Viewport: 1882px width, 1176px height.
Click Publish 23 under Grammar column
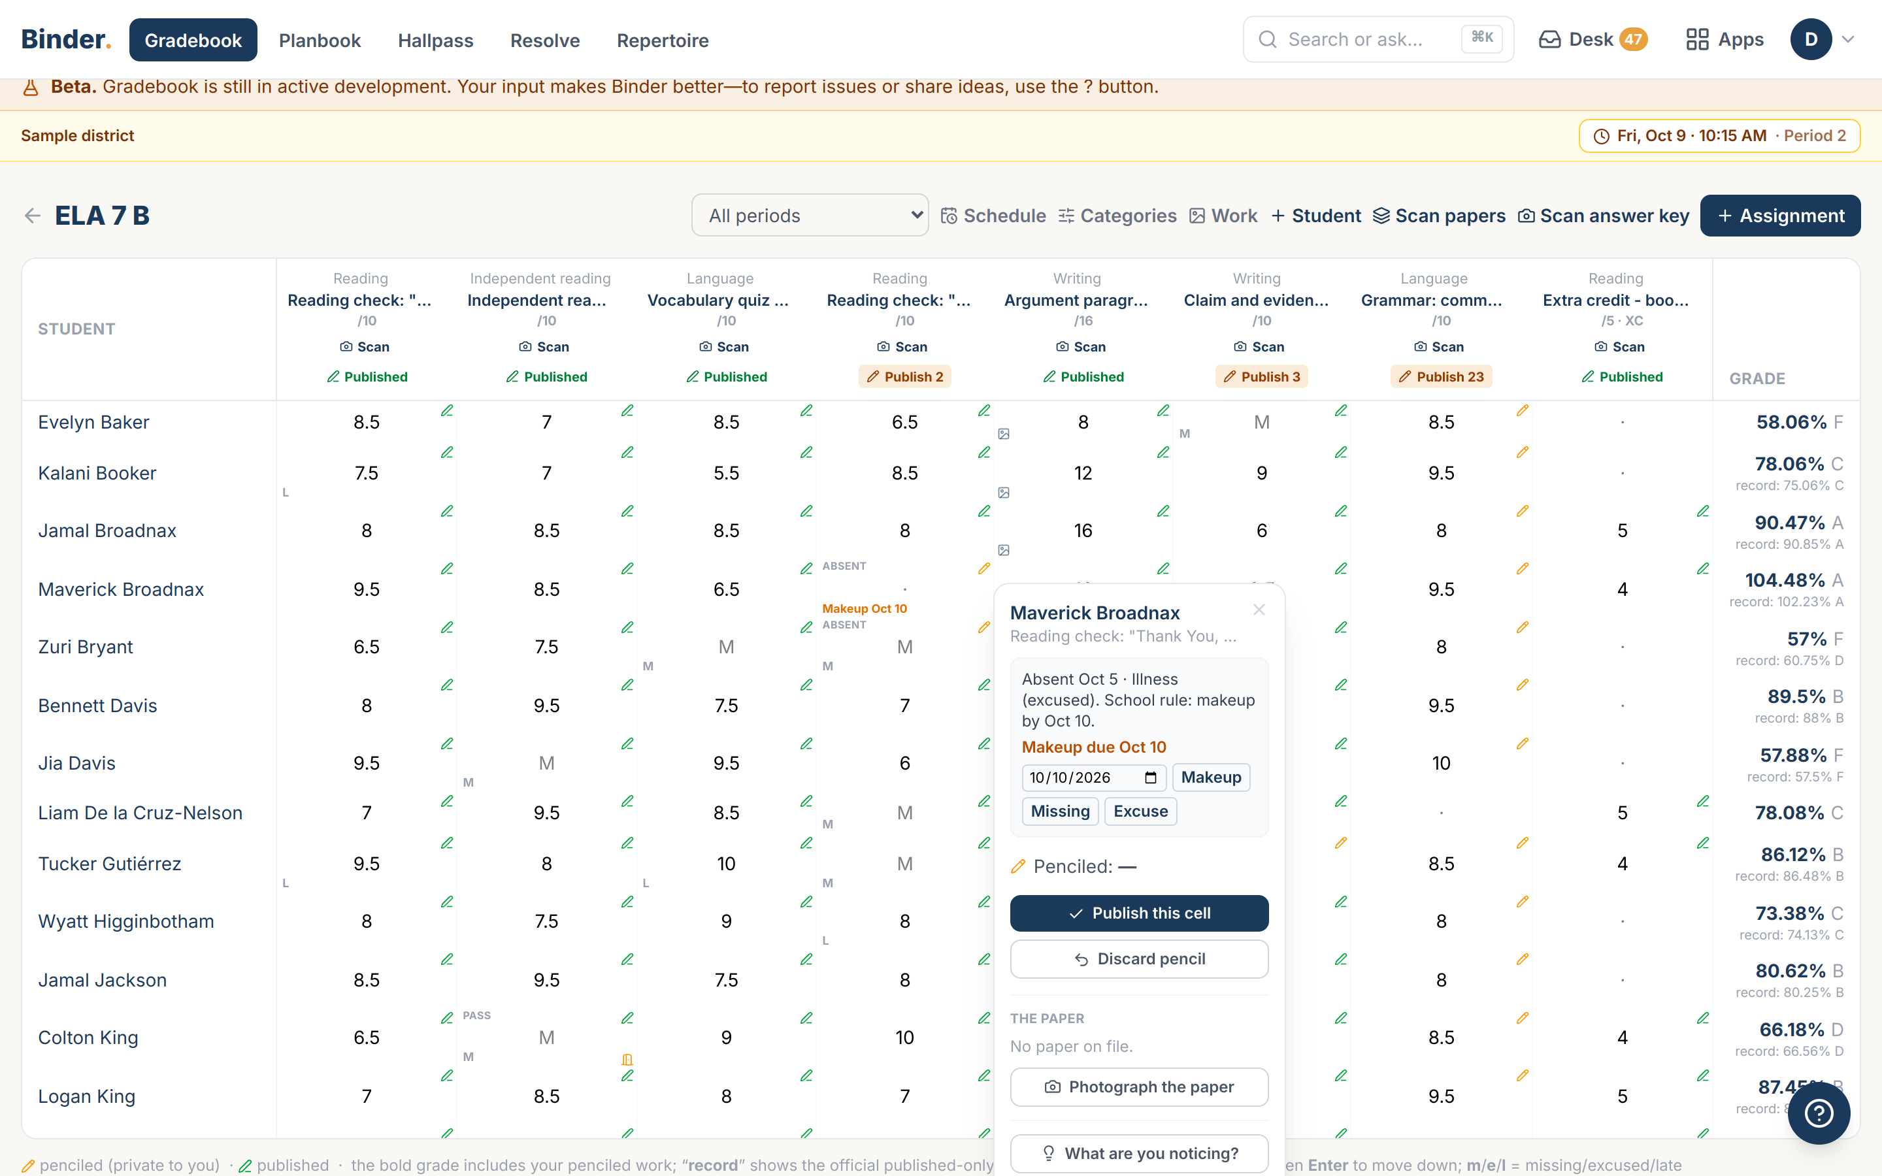[1441, 376]
